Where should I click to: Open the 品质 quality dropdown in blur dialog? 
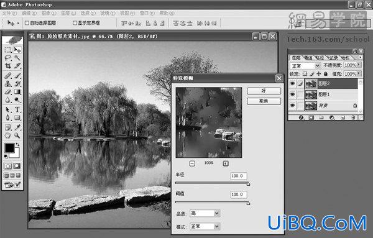[205, 214]
